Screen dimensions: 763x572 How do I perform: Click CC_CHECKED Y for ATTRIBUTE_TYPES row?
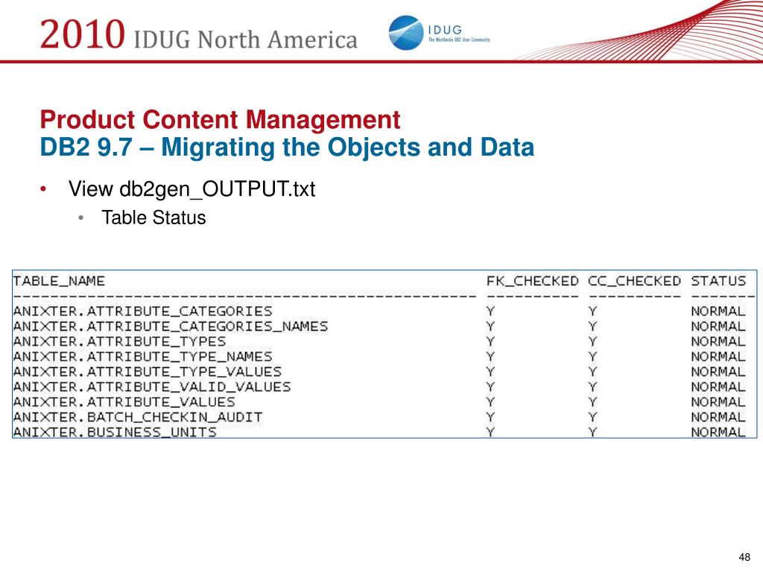592,341
